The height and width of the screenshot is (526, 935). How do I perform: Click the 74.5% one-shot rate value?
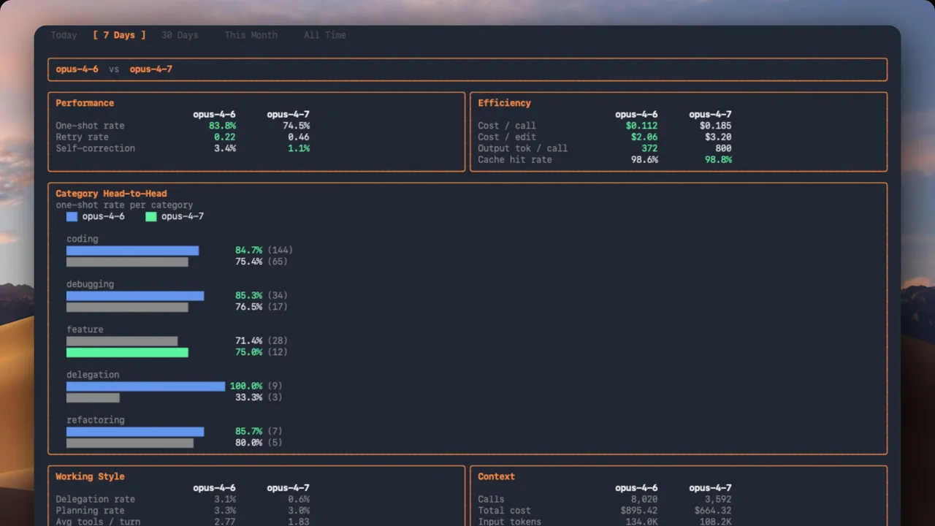coord(296,126)
